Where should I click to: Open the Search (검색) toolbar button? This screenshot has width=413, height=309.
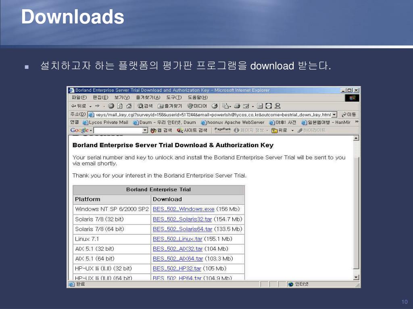click(x=145, y=106)
